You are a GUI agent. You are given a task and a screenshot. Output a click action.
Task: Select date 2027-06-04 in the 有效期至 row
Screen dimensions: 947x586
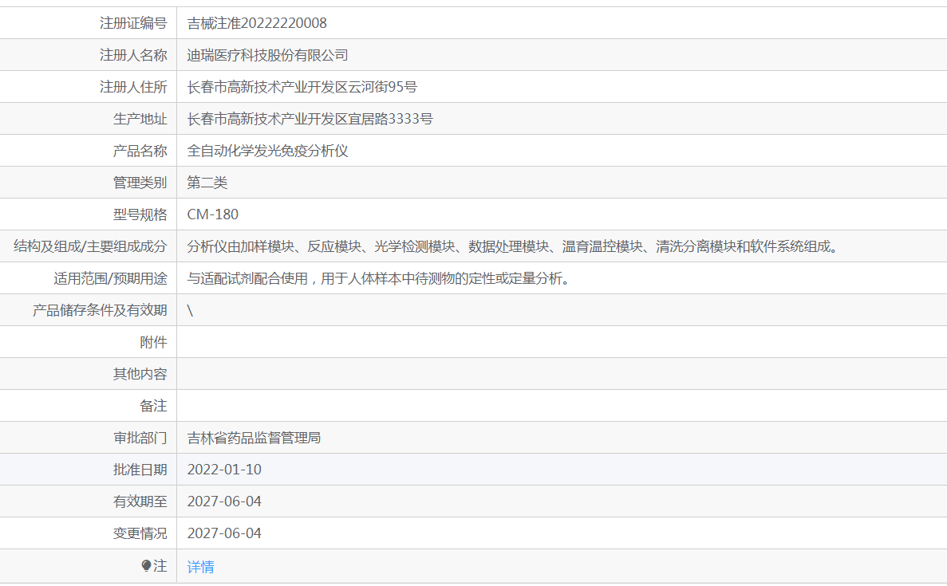[x=224, y=501]
